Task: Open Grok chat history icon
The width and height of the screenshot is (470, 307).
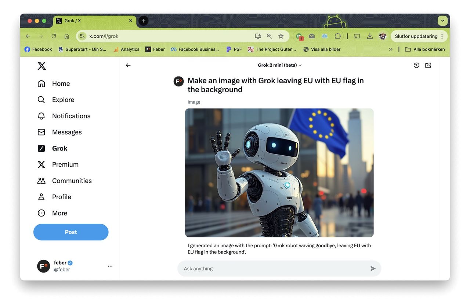Action: pyautogui.click(x=416, y=65)
